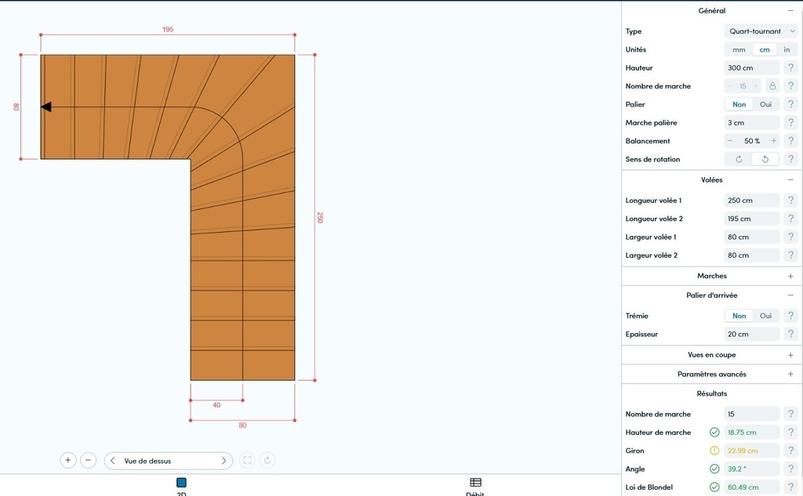Set Palier to Non
803x496 pixels.
coord(739,104)
